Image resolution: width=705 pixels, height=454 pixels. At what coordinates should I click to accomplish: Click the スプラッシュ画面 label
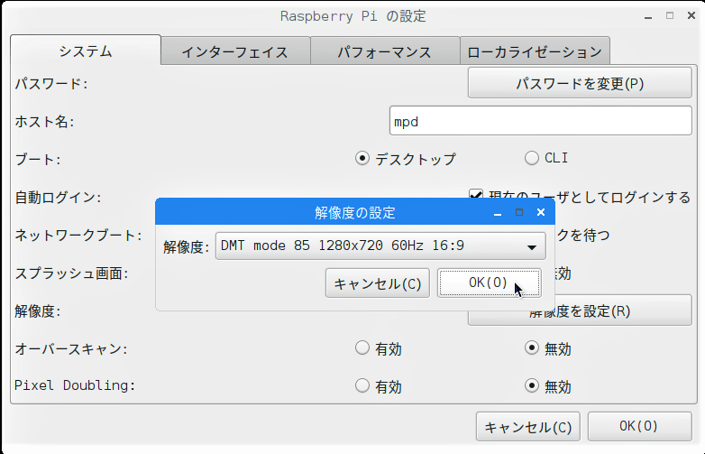(71, 273)
